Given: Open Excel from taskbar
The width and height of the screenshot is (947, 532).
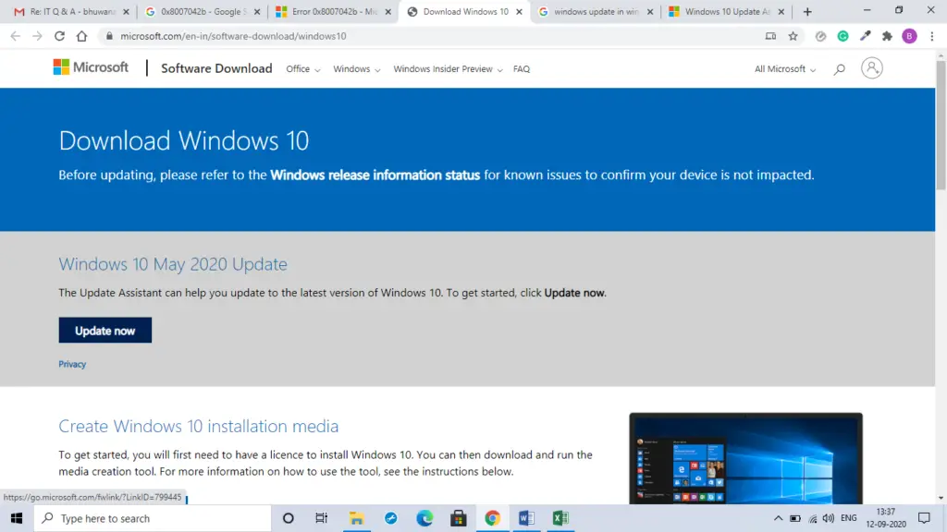Looking at the screenshot, I should point(560,518).
